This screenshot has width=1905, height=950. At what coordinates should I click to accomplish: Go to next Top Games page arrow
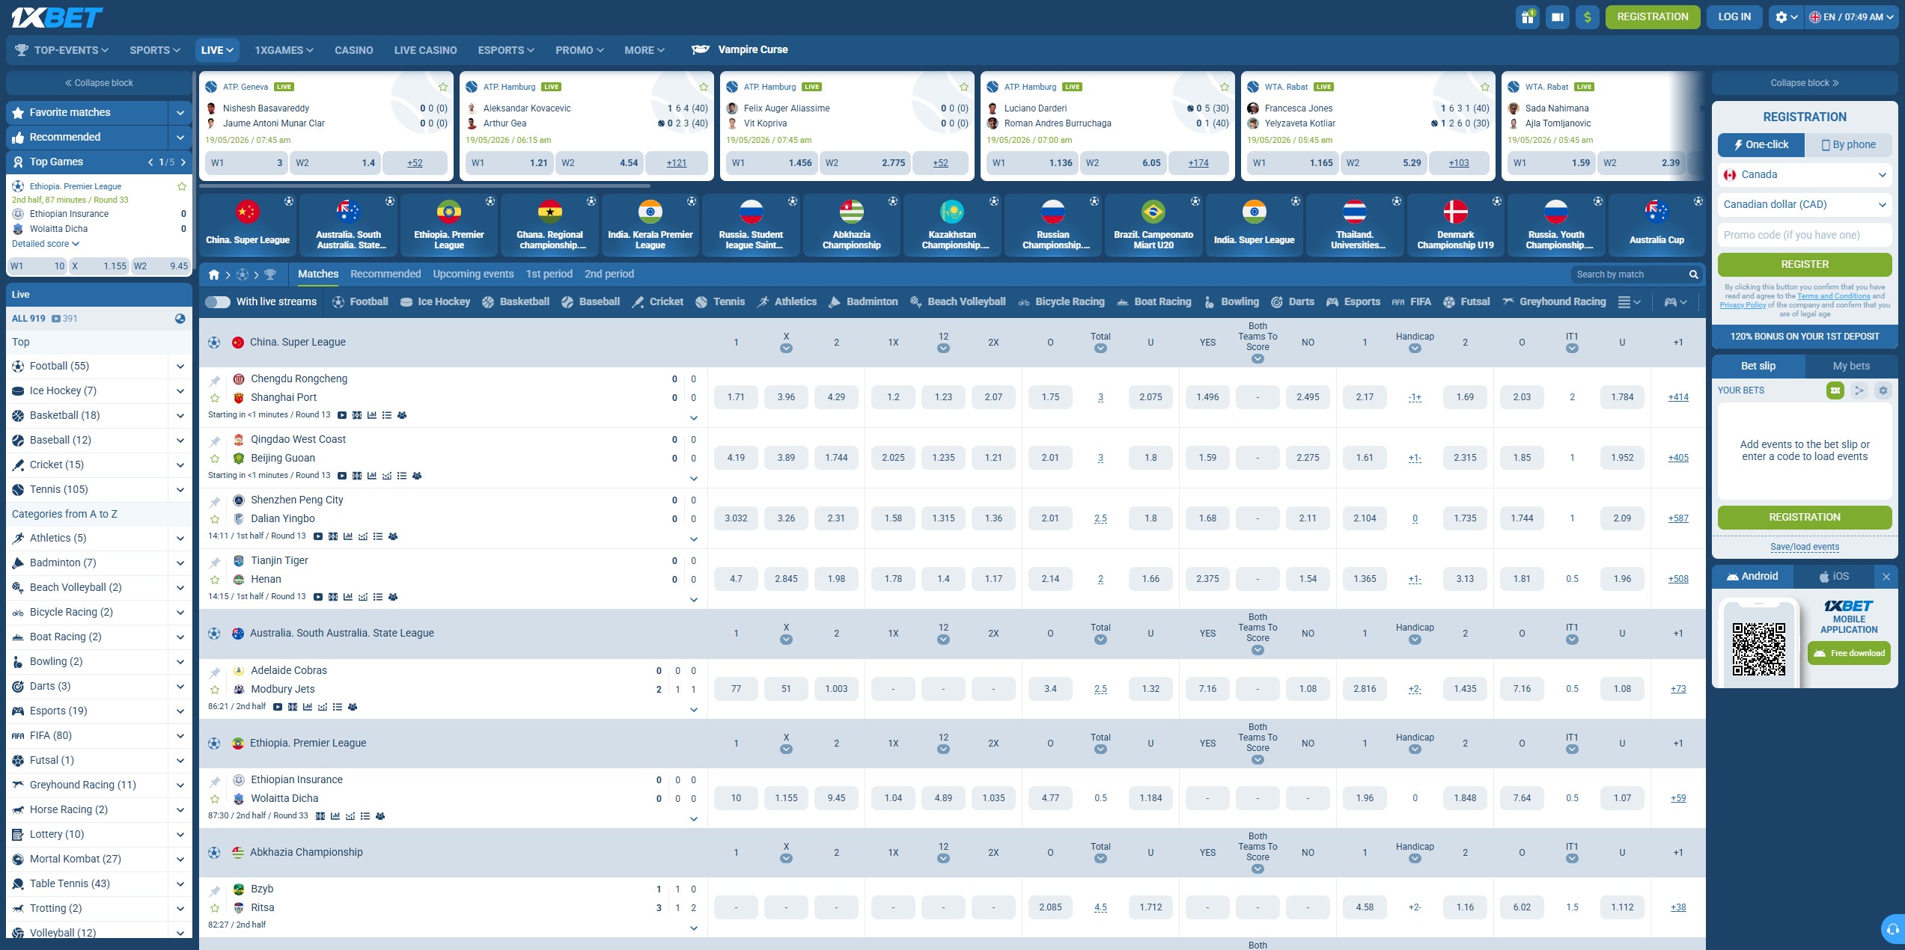(183, 162)
